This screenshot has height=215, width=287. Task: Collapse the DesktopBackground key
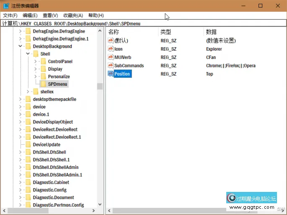pyautogui.click(x=20, y=46)
